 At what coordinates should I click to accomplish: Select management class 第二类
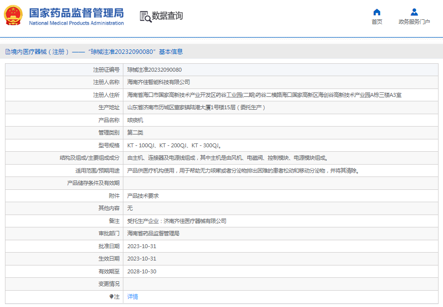point(135,133)
